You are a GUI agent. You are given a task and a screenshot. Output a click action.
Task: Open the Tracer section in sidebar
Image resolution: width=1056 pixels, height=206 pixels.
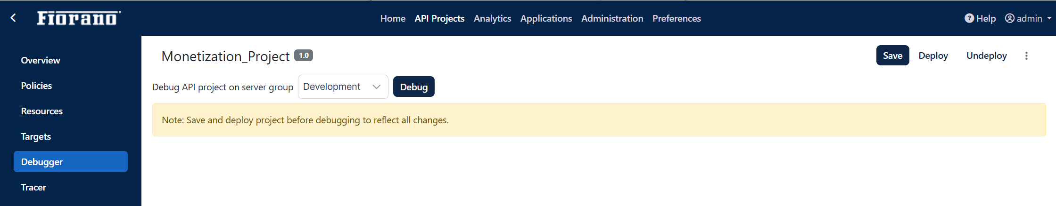click(x=33, y=187)
